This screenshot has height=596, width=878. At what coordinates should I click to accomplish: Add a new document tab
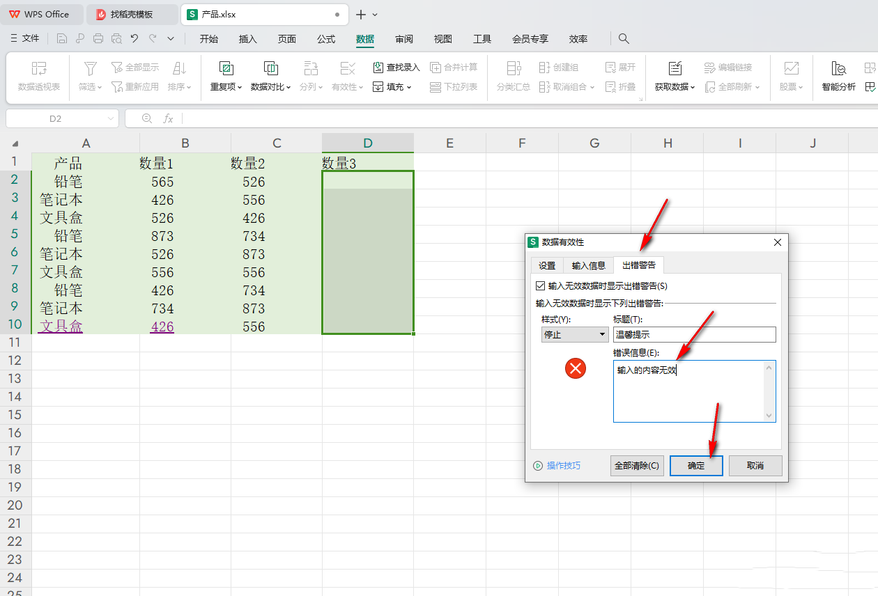point(361,14)
